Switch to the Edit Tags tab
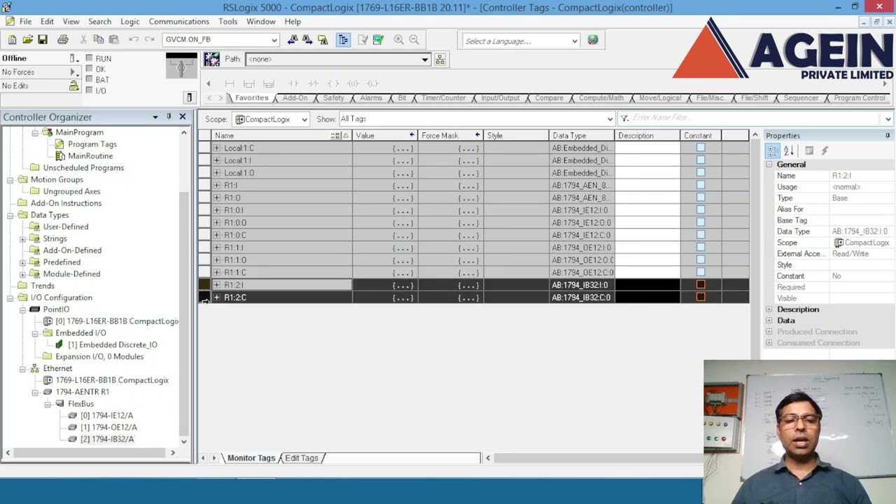 coord(302,458)
